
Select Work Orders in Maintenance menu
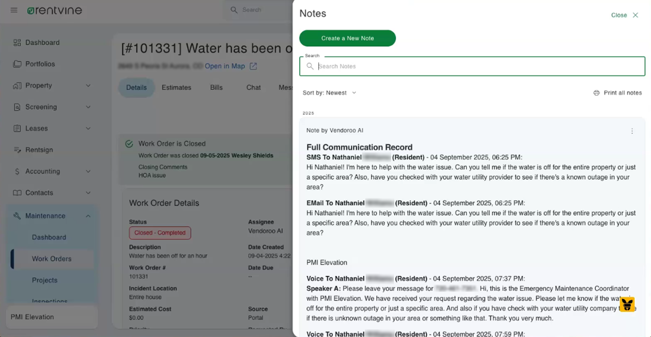52,259
